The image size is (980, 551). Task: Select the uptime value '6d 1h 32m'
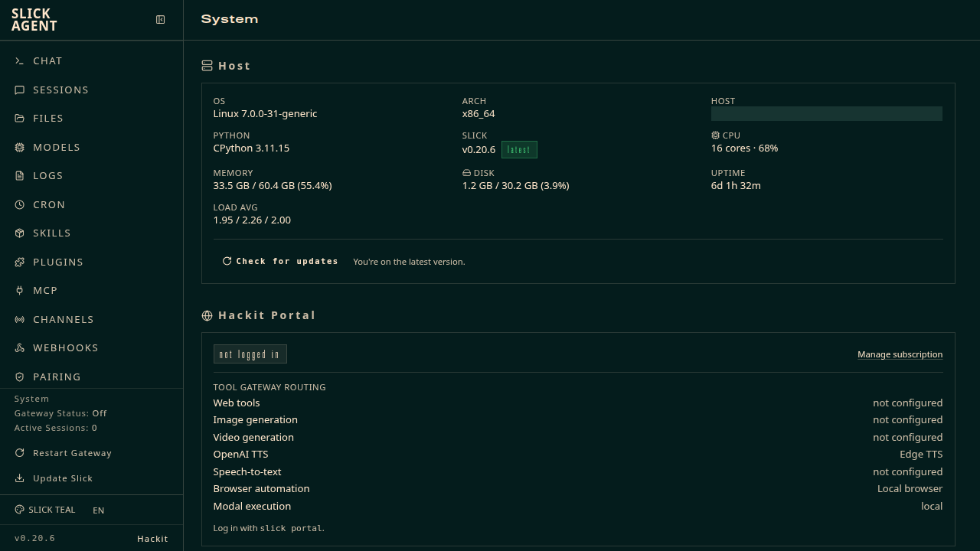[x=736, y=185]
